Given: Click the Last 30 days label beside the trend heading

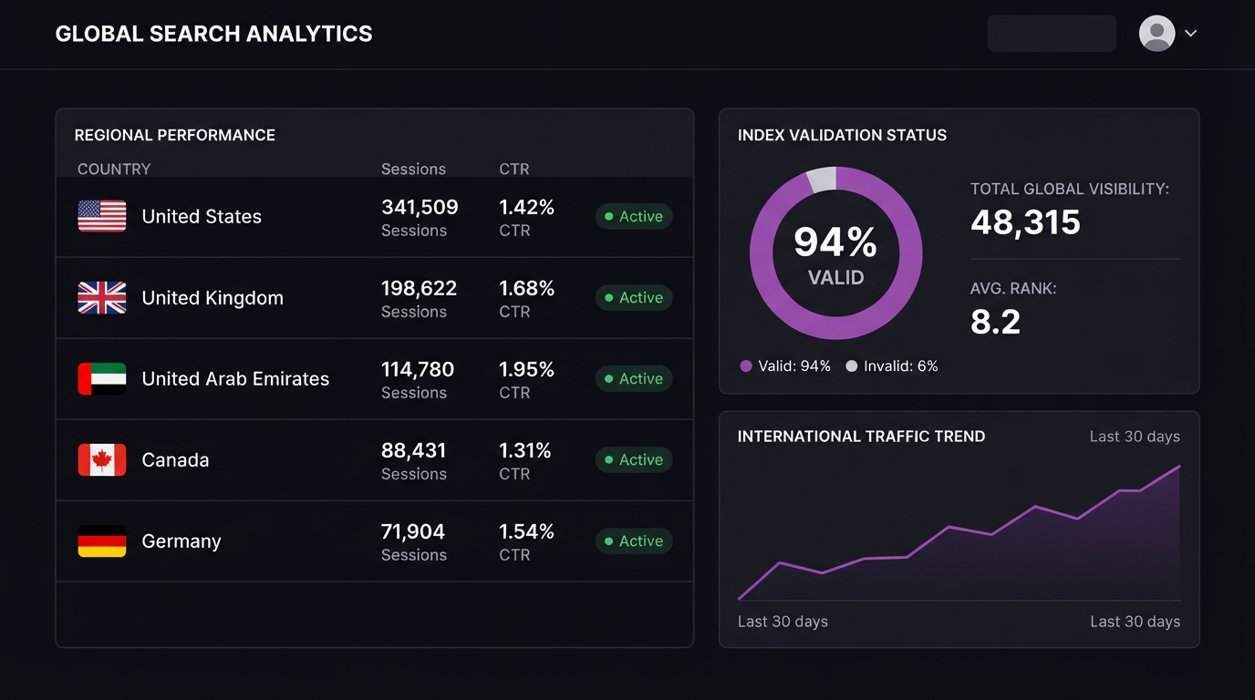Looking at the screenshot, I should click(1135, 437).
